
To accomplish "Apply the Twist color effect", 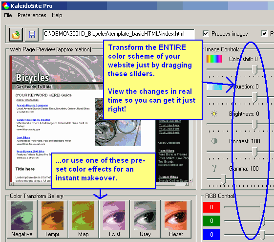I will (114, 219).
